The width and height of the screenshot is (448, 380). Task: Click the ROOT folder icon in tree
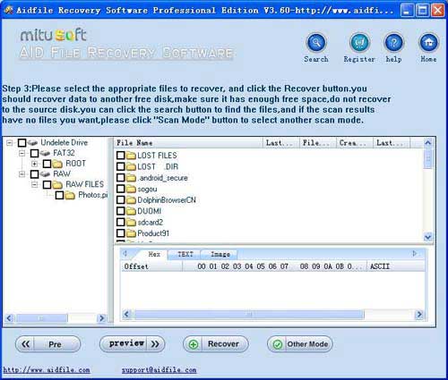[57, 164]
